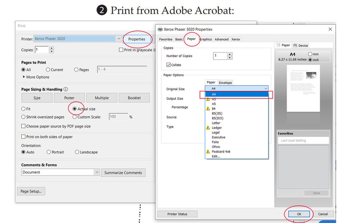Viewport: 353px width, 223px height.
Task: Switch to the Xerox tab
Action: click(236, 39)
